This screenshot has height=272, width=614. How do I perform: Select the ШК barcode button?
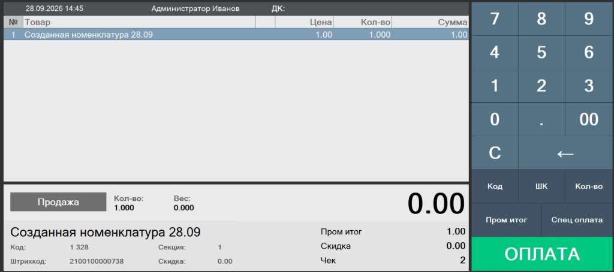click(541, 187)
